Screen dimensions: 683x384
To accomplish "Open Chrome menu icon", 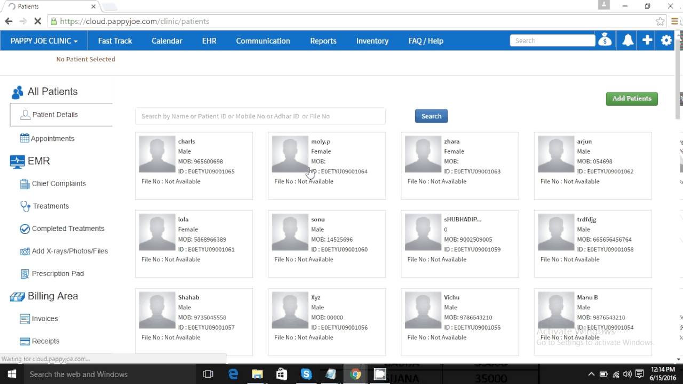I will 675,21.
